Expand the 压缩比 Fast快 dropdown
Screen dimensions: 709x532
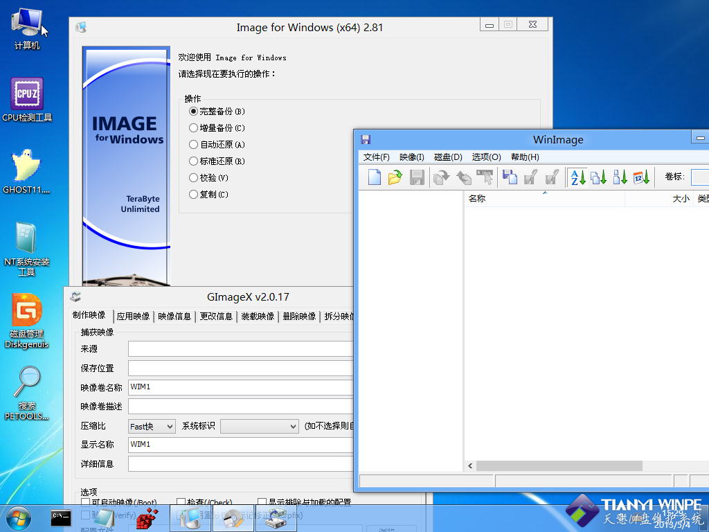tap(152, 427)
